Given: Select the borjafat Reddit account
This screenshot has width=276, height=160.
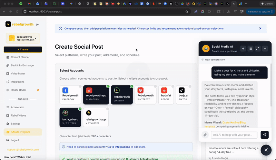Looking at the screenshot, I should 166,95.
